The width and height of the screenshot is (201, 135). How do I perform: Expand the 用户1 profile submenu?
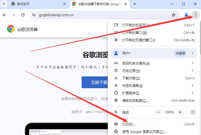[x=154, y=53]
